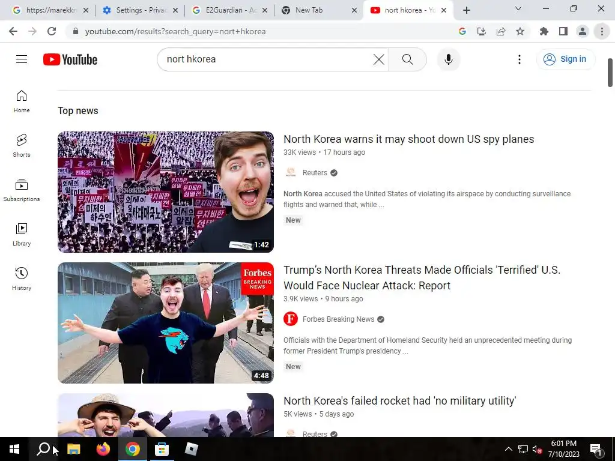The height and width of the screenshot is (461, 615).
Task: Go back in Chrome
Action: coord(13,31)
